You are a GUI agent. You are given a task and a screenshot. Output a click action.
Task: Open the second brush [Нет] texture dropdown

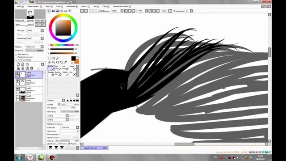point(58,120)
